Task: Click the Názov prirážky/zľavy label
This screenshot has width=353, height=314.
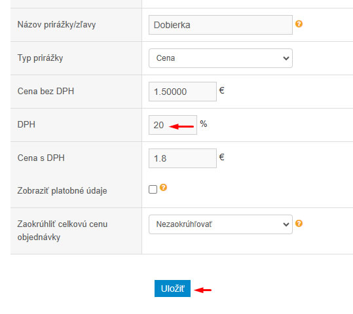Action: (x=56, y=24)
